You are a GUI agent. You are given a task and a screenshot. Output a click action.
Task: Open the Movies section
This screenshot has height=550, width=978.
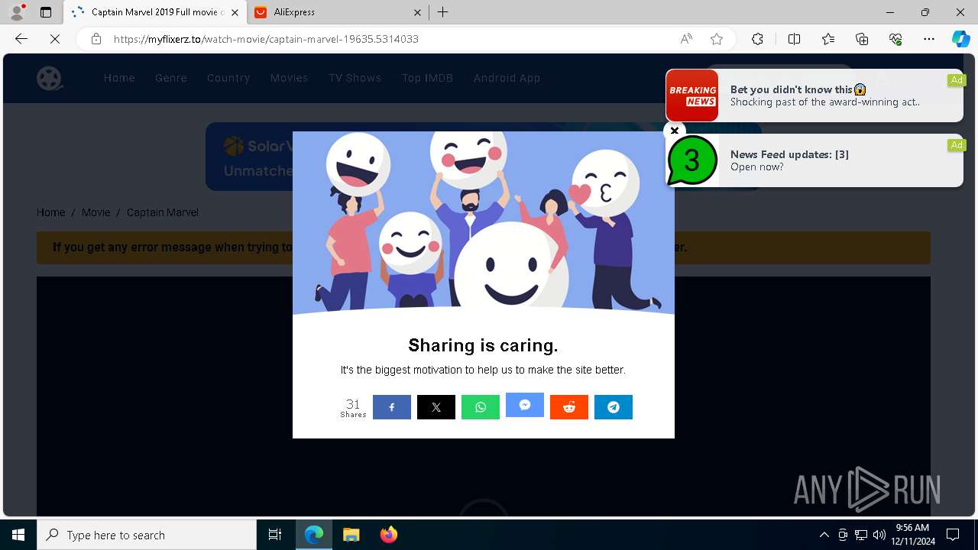coord(289,78)
